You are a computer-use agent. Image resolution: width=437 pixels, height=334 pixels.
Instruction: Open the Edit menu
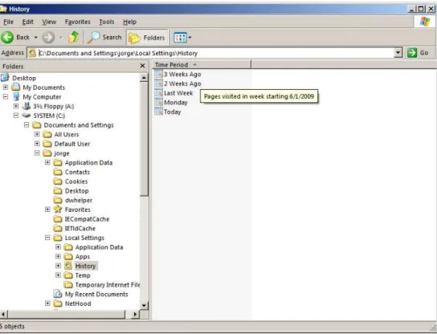tap(27, 22)
